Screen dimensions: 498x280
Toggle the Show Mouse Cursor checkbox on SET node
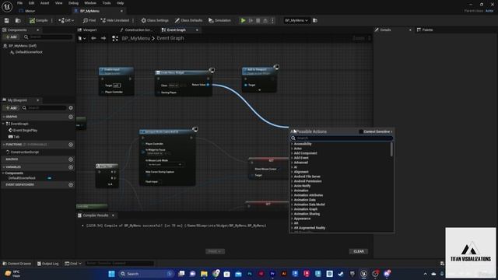point(279,169)
